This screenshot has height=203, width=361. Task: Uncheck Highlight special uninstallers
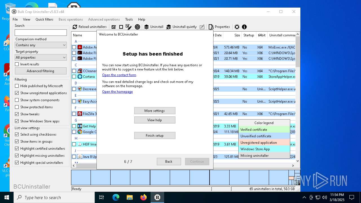[x=17, y=163]
